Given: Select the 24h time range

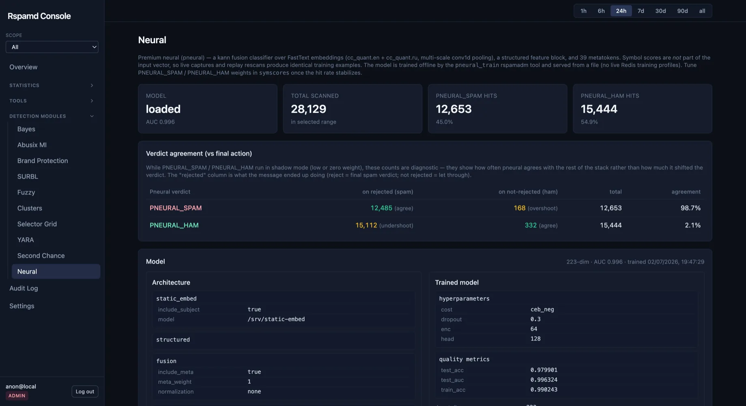Looking at the screenshot, I should click(x=621, y=11).
